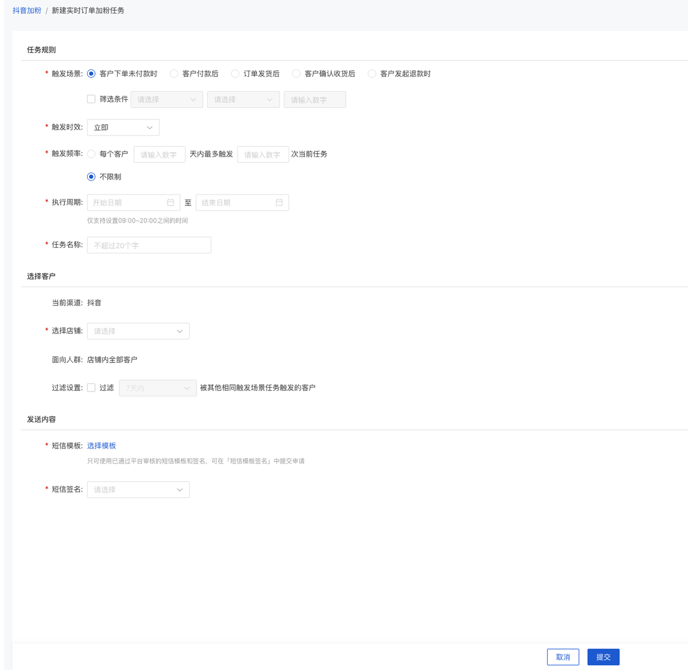Image resolution: width=688 pixels, height=670 pixels.
Task: Enable the 筛选条件 checkbox
Action: tap(91, 99)
